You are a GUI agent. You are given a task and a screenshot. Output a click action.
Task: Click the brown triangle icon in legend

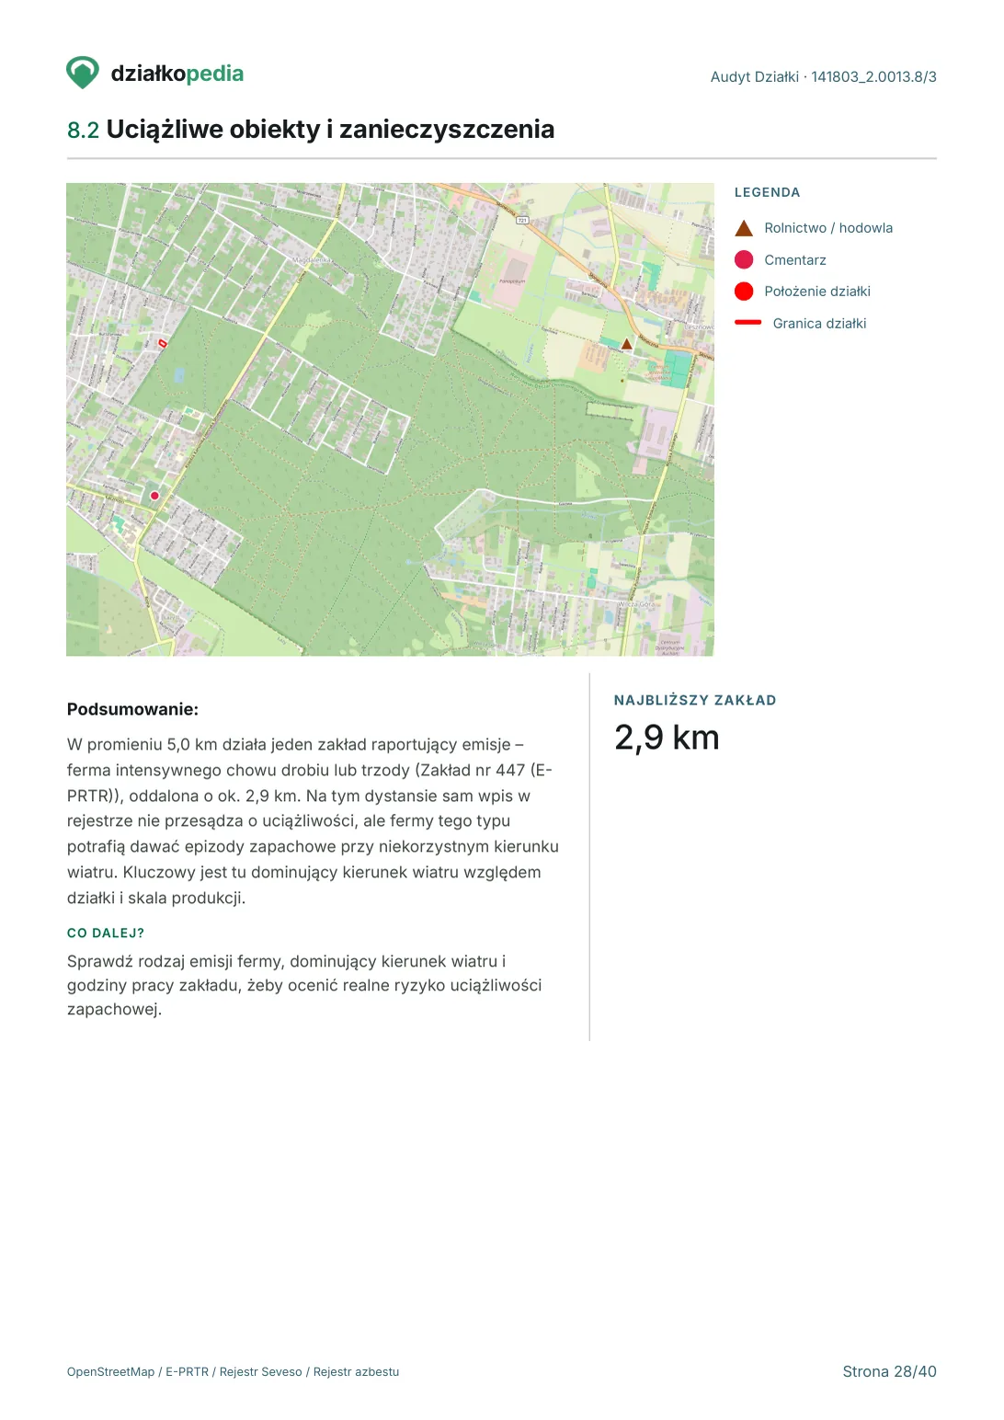pos(744,228)
